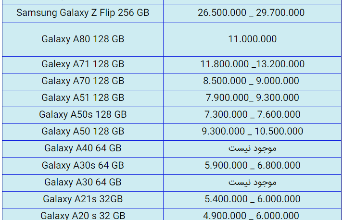Click the 4.900.000 _ 6.000.000 price for A20 s
The image size is (343, 220).
point(251,215)
